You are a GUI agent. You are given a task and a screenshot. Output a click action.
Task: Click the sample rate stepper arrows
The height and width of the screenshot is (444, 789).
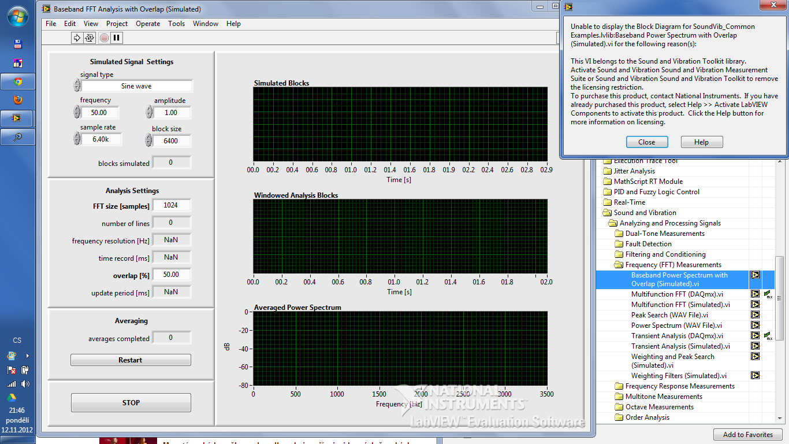pos(77,139)
